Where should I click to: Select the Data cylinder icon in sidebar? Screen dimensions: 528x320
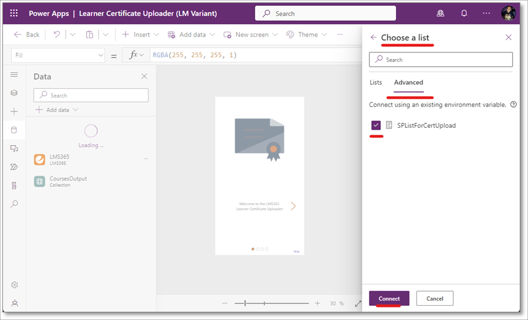14,130
